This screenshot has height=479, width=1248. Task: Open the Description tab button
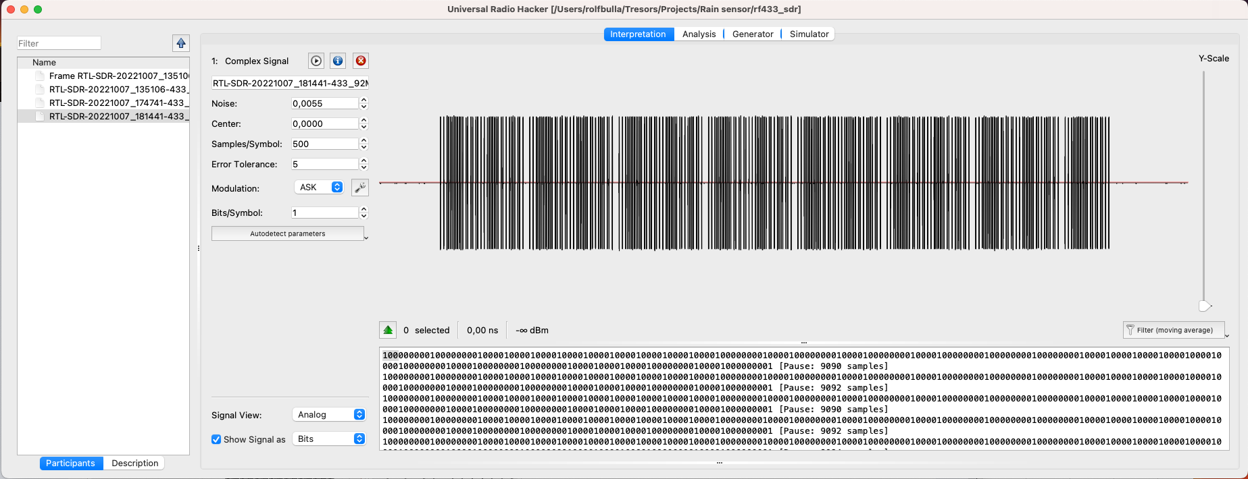(x=134, y=463)
